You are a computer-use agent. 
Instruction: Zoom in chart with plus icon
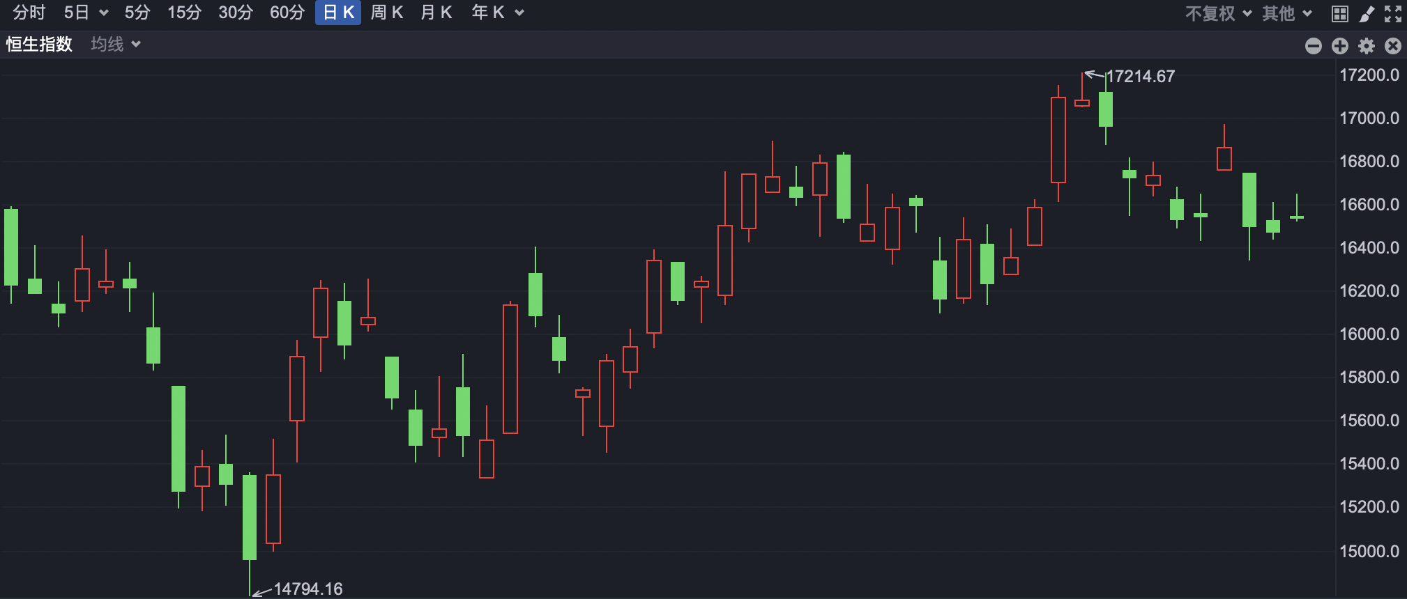click(1340, 46)
